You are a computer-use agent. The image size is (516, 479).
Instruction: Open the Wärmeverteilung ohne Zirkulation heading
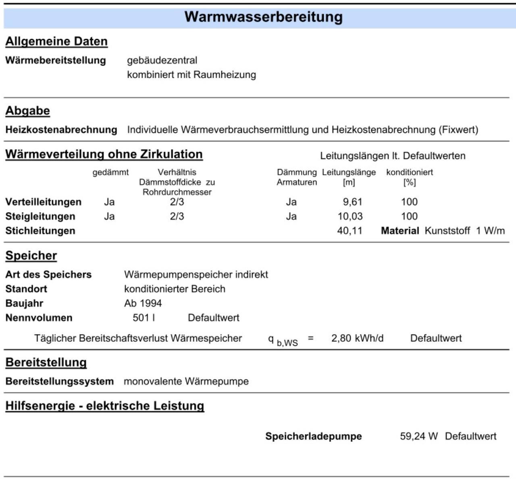coord(104,154)
